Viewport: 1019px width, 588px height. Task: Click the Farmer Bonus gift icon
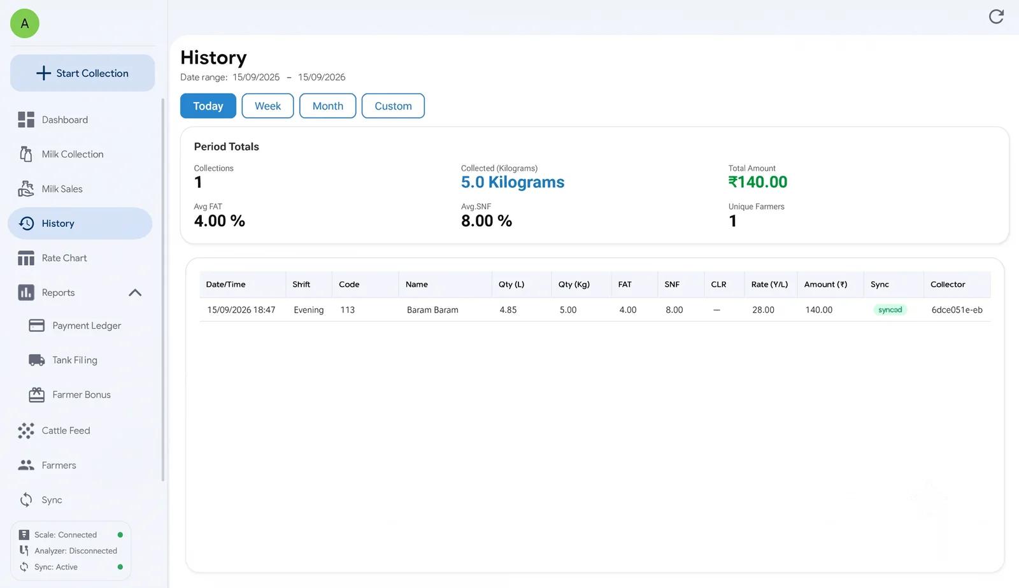[37, 395]
